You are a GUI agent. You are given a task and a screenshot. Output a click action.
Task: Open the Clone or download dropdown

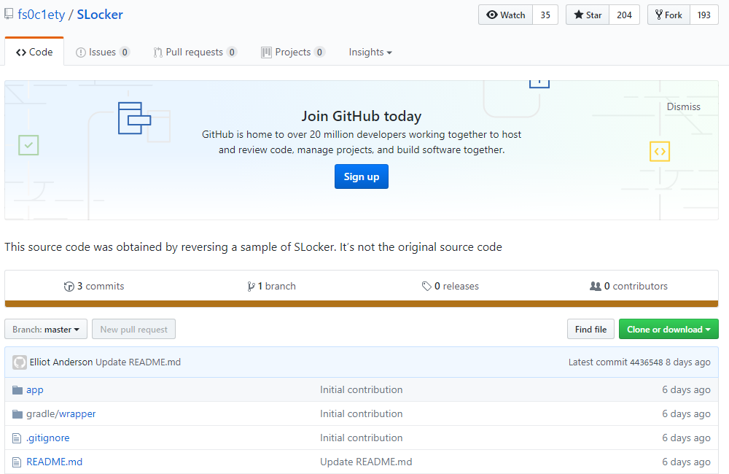pyautogui.click(x=668, y=330)
